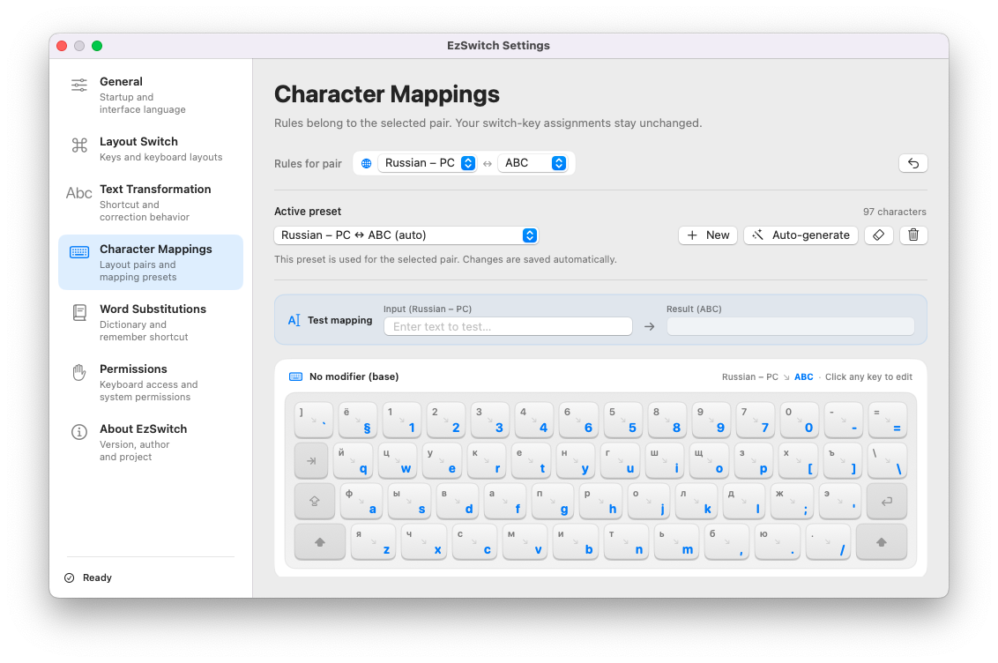Click the globe icon beside Russian – PC
This screenshot has height=663, width=998.
[366, 163]
